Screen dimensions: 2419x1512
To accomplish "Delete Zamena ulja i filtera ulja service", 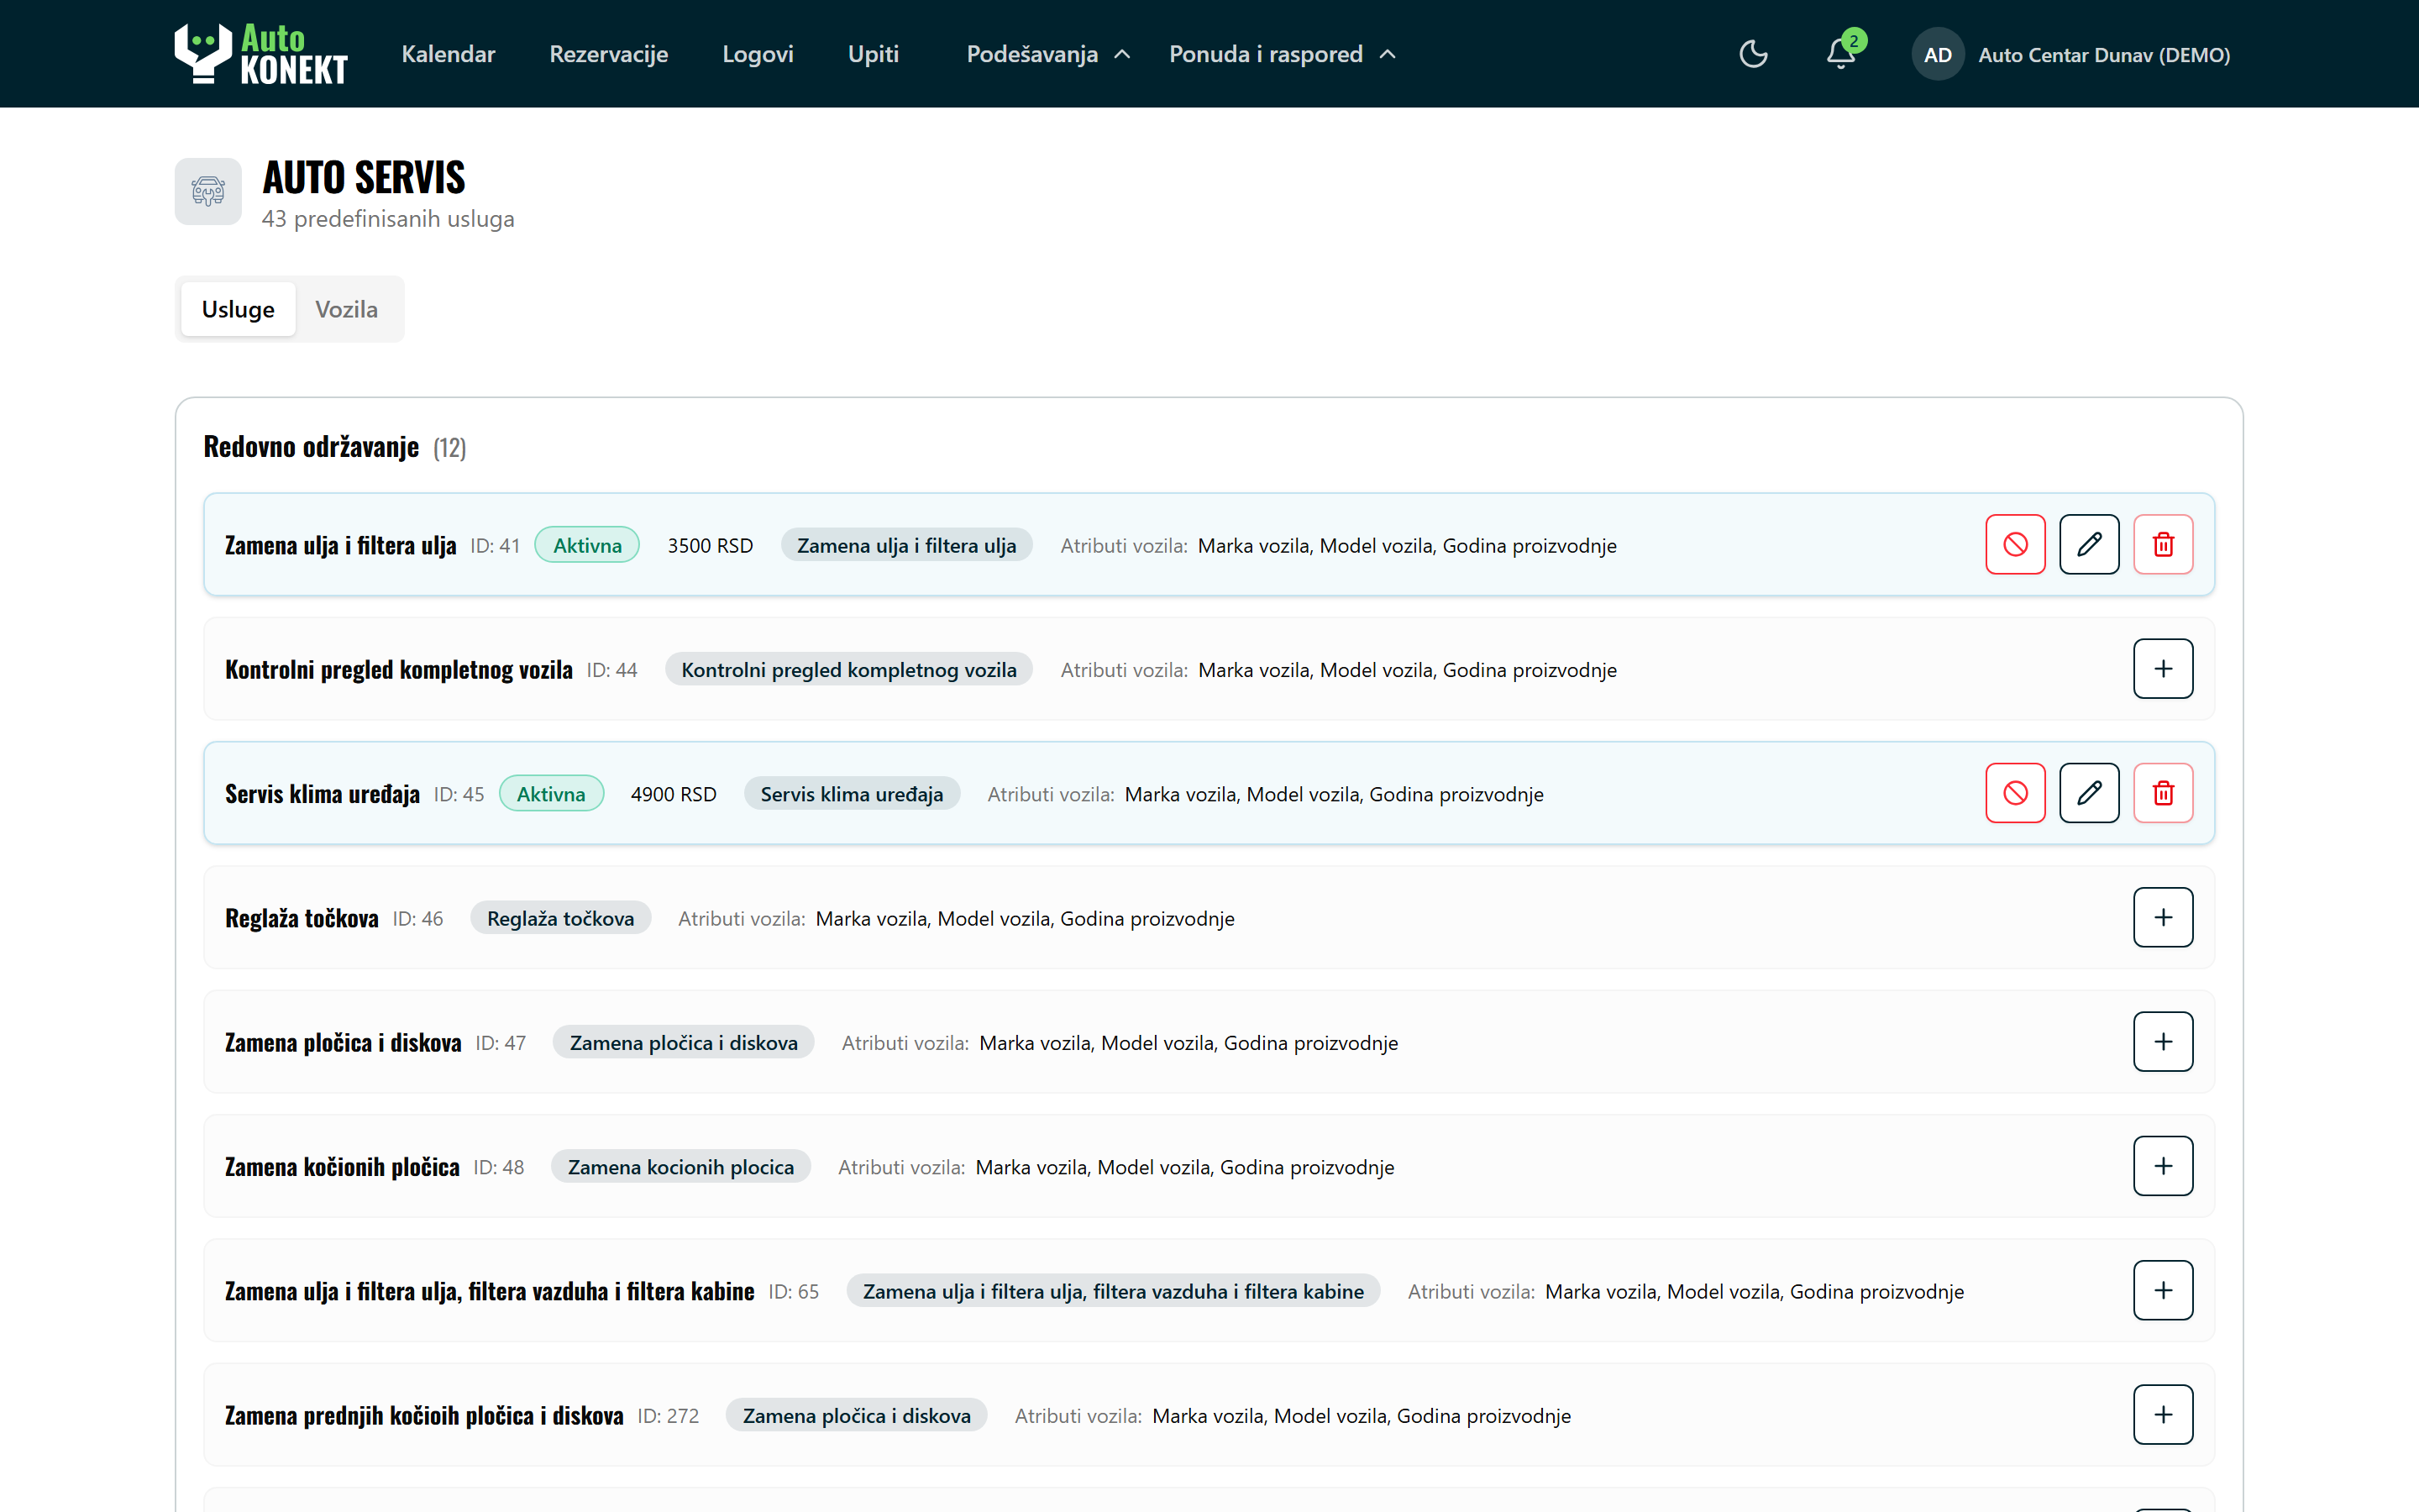I will pyautogui.click(x=2163, y=545).
